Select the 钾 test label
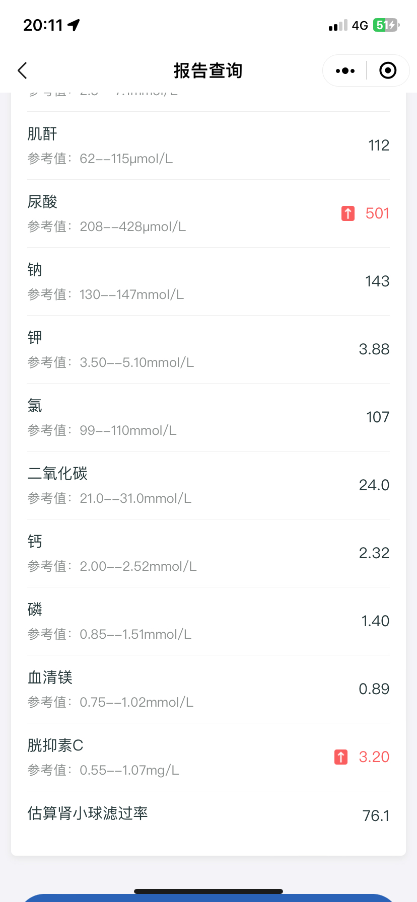This screenshot has height=902, width=417. tap(35, 338)
